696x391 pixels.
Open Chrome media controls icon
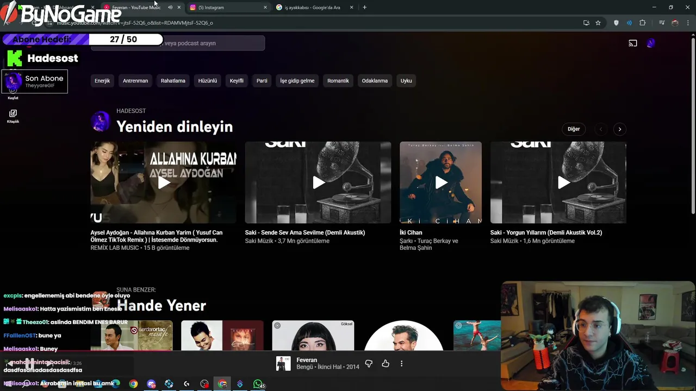pyautogui.click(x=662, y=23)
